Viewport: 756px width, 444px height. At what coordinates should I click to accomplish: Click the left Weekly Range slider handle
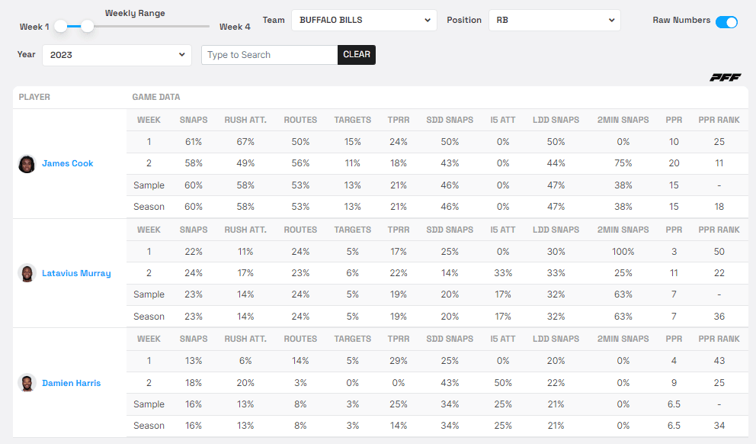61,26
